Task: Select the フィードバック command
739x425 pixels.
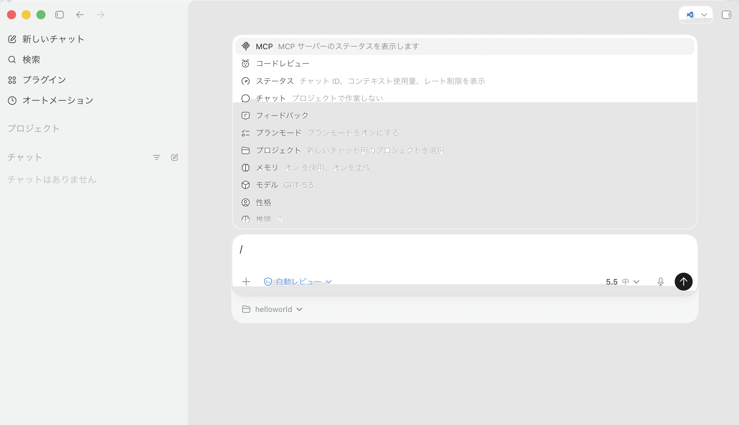Action: [465, 116]
